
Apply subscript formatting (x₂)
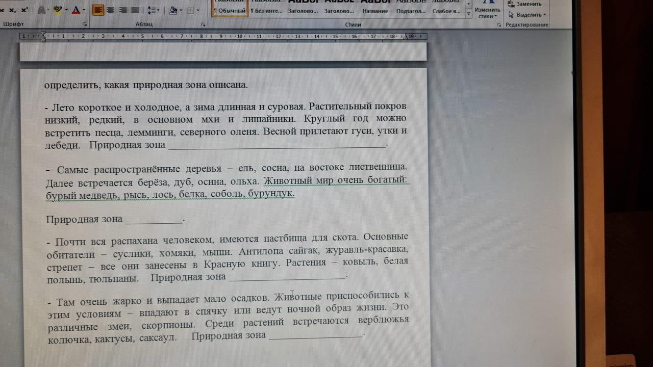click(x=12, y=10)
